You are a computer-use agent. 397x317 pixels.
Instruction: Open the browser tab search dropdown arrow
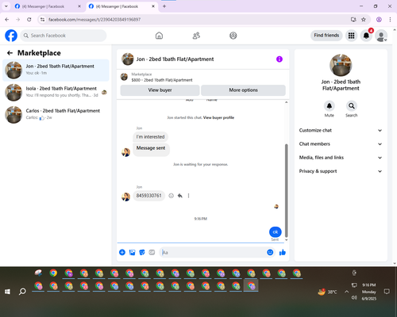(x=6, y=6)
